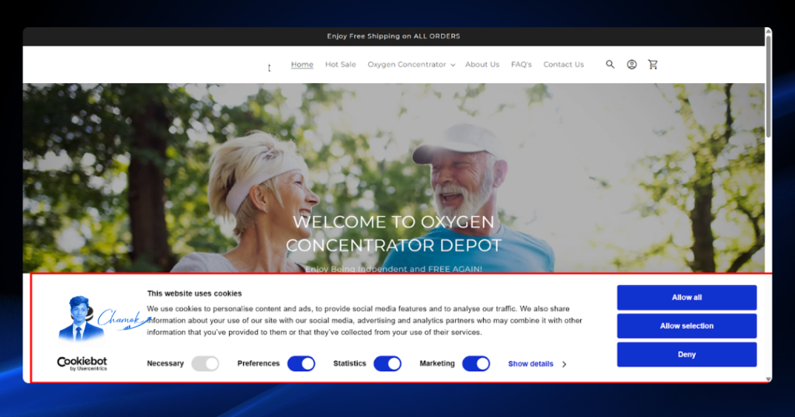Click scrollbar up arrow at top right
This screenshot has height=417, width=795.
click(769, 32)
